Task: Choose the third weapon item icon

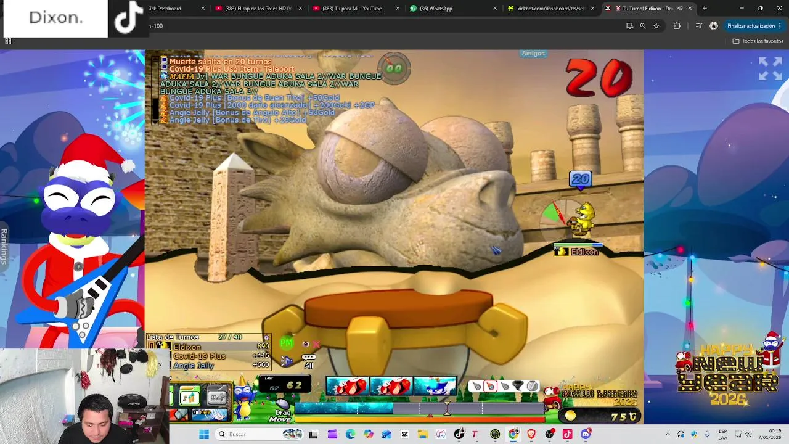Action: tap(504, 387)
